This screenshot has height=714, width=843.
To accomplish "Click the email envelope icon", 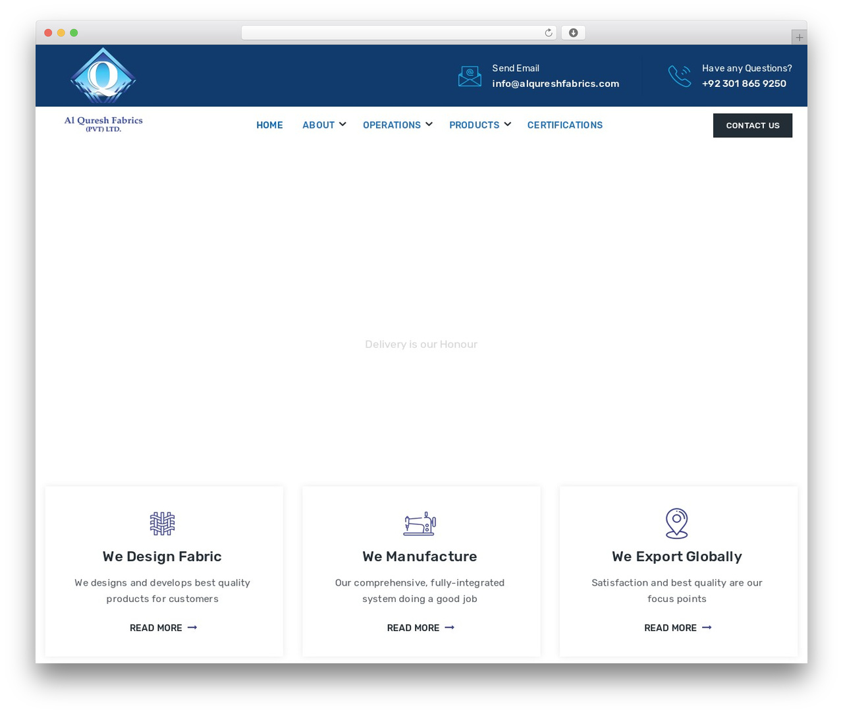I will tap(470, 76).
